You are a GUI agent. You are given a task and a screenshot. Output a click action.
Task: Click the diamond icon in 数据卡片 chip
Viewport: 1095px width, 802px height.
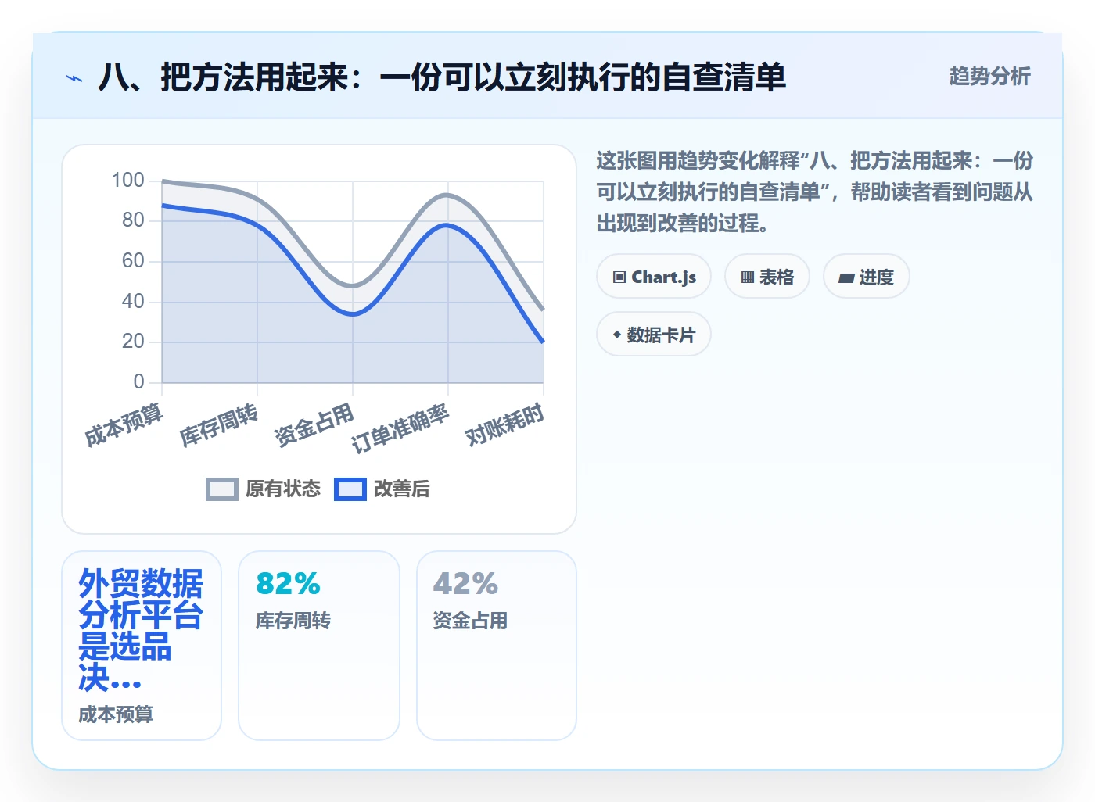pos(617,335)
